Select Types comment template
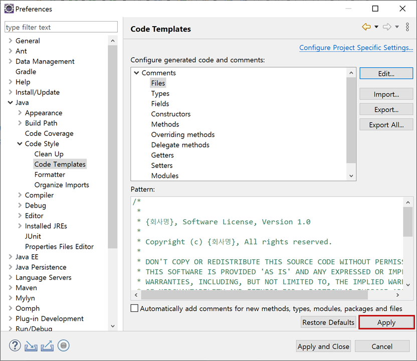Image resolution: width=417 pixels, height=361 pixels. point(160,93)
